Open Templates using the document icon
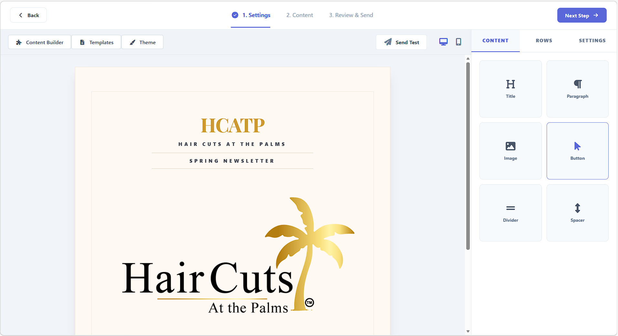This screenshot has width=618, height=336. pos(96,42)
